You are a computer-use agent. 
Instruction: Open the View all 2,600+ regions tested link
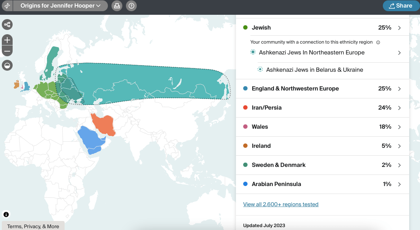point(280,204)
